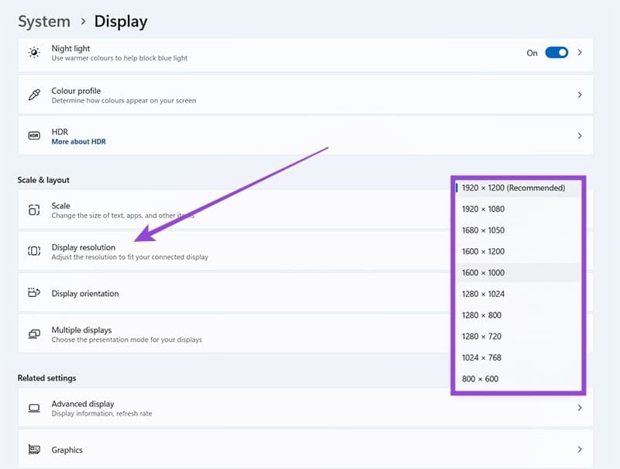Click the Colour profile pen icon
The width and height of the screenshot is (620, 469).
pyautogui.click(x=33, y=95)
